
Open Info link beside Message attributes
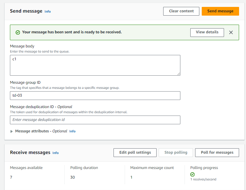pos(72,131)
